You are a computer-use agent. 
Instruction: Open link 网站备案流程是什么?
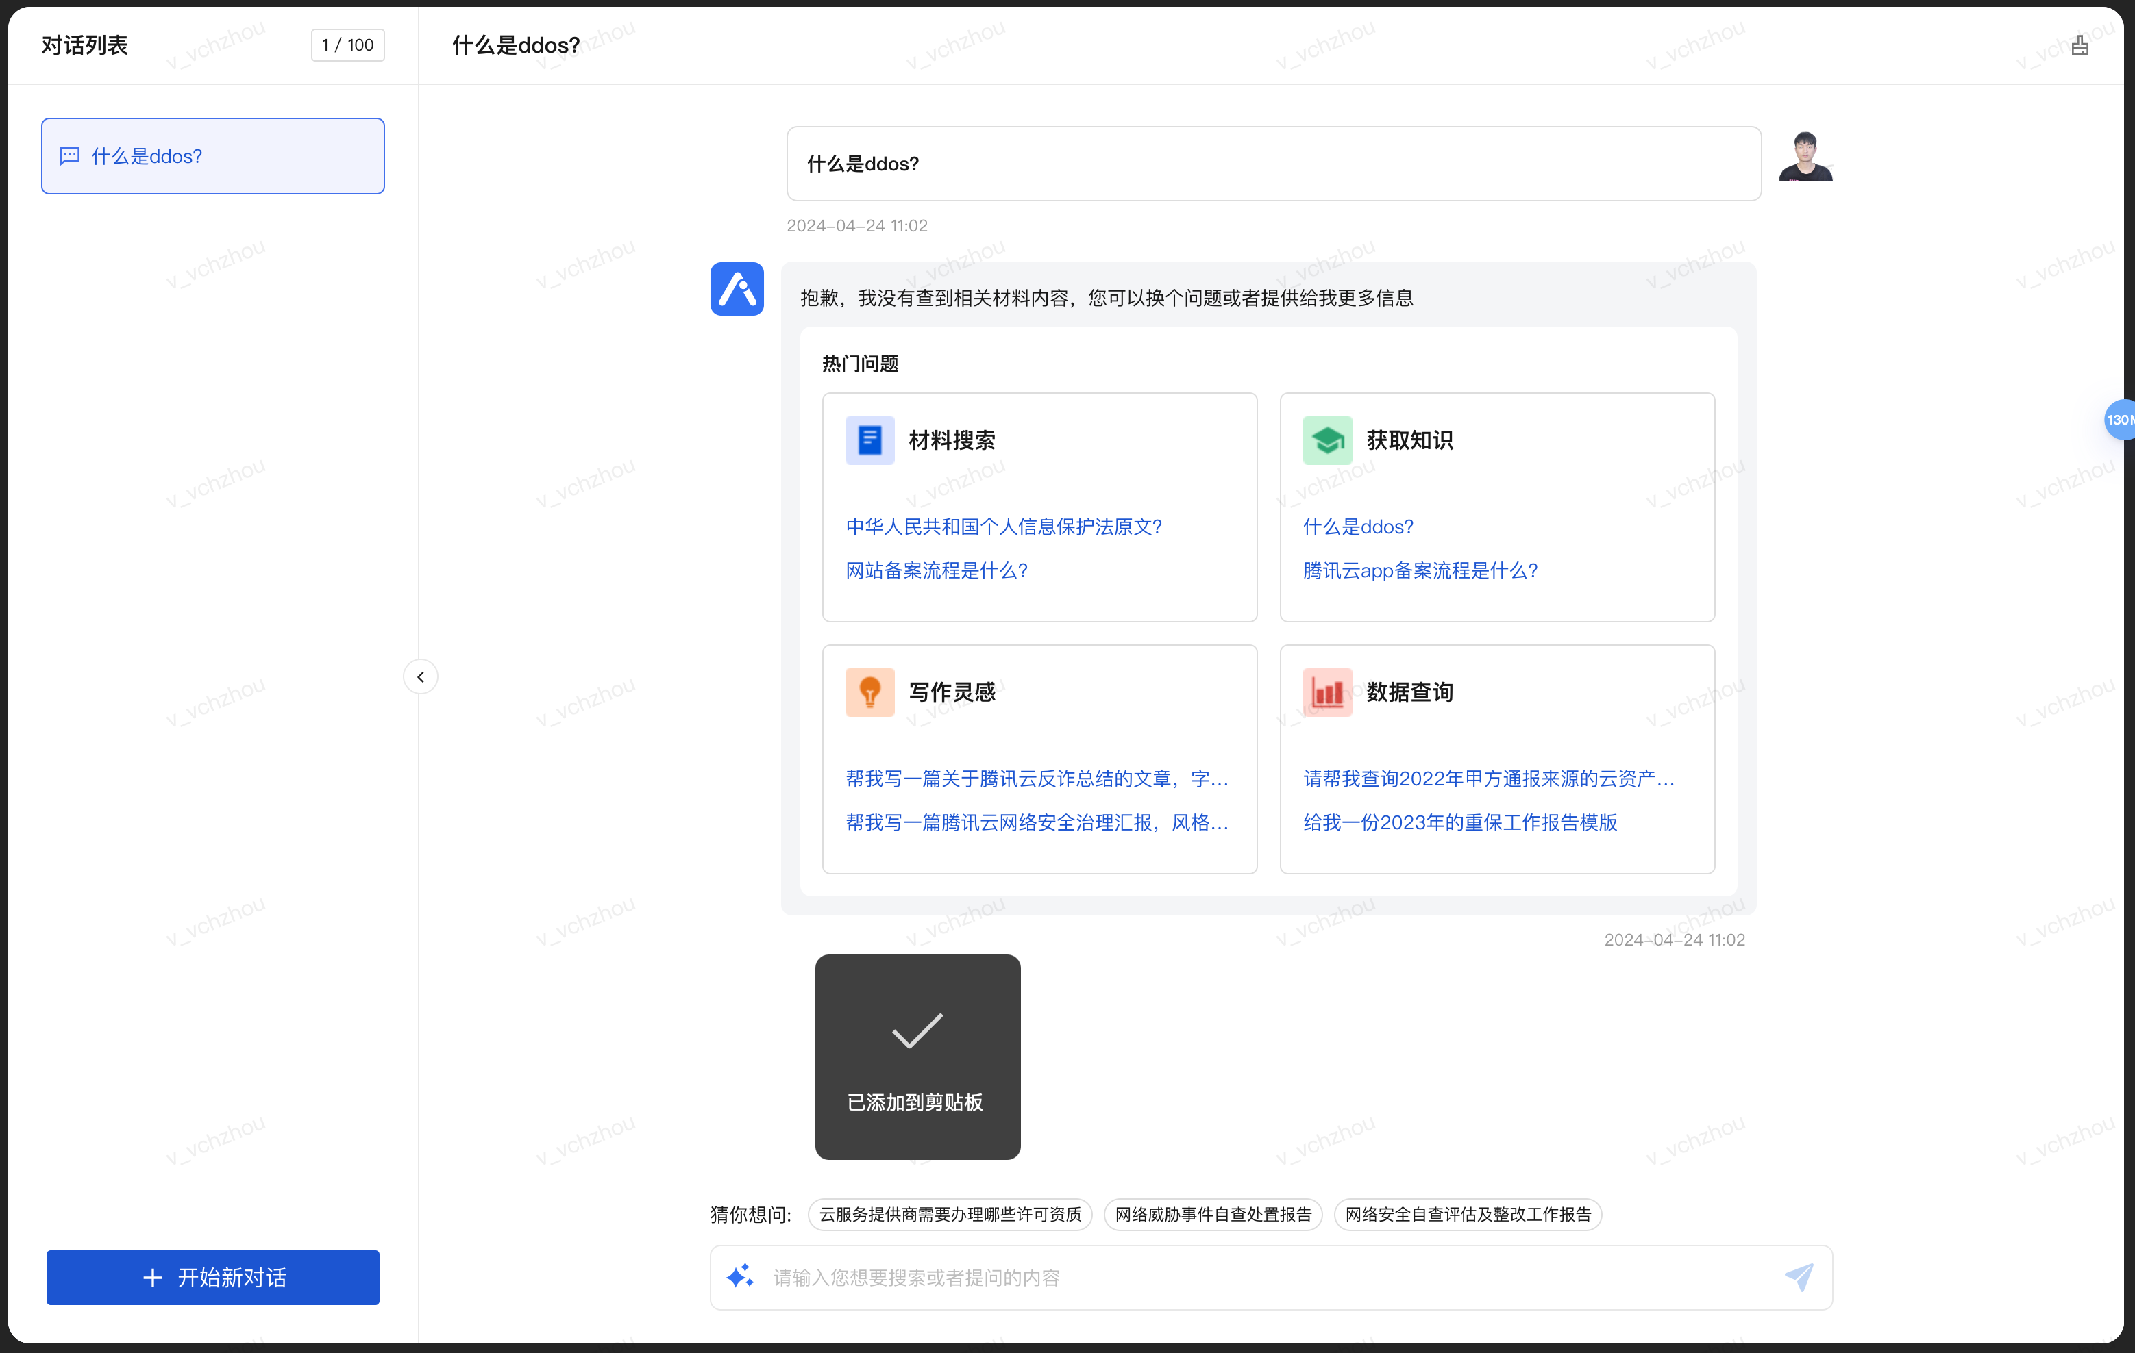[x=936, y=570]
